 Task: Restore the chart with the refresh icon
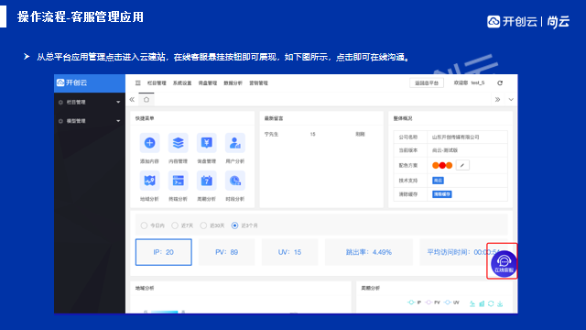(491, 303)
